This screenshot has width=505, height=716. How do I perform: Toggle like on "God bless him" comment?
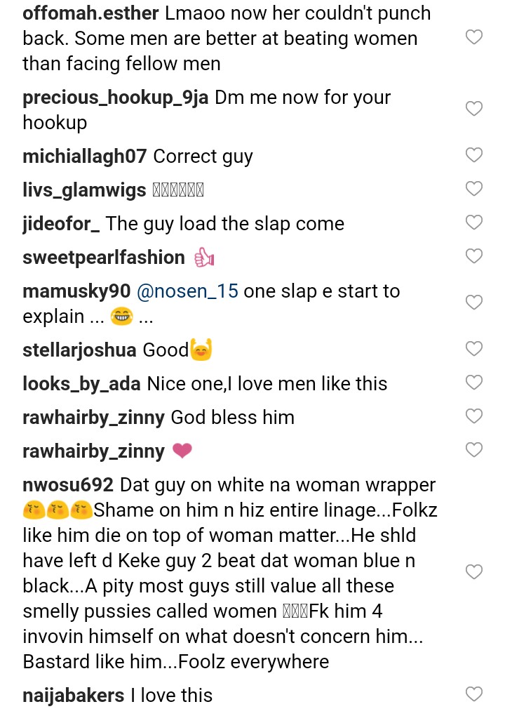[x=474, y=416]
